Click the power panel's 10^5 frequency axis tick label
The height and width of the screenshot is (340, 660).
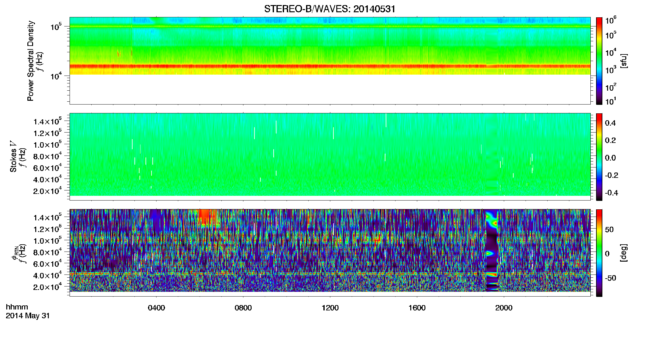[x=56, y=26]
